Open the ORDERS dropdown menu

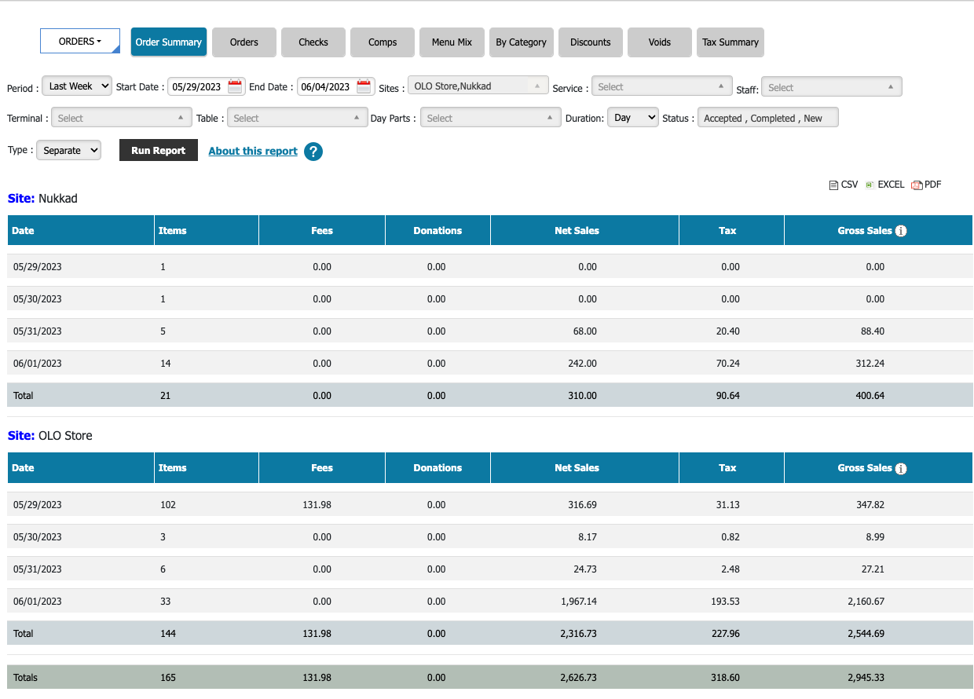[x=80, y=42]
